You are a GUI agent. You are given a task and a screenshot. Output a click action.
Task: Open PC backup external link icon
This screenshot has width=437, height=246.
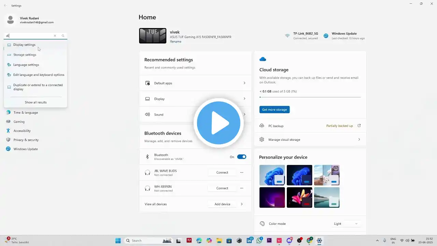[359, 126]
